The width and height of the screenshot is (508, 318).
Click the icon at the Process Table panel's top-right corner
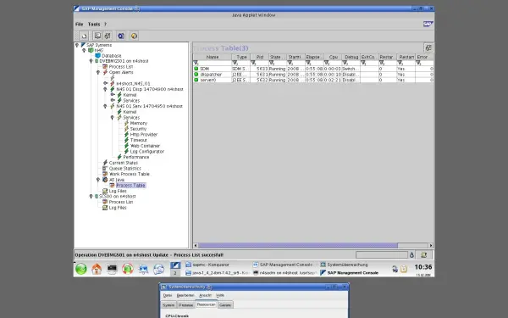pyautogui.click(x=428, y=48)
